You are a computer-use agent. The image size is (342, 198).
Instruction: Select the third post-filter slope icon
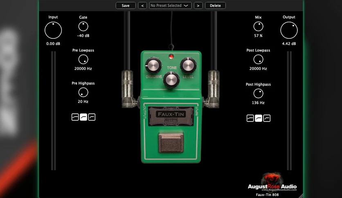pos(267,118)
